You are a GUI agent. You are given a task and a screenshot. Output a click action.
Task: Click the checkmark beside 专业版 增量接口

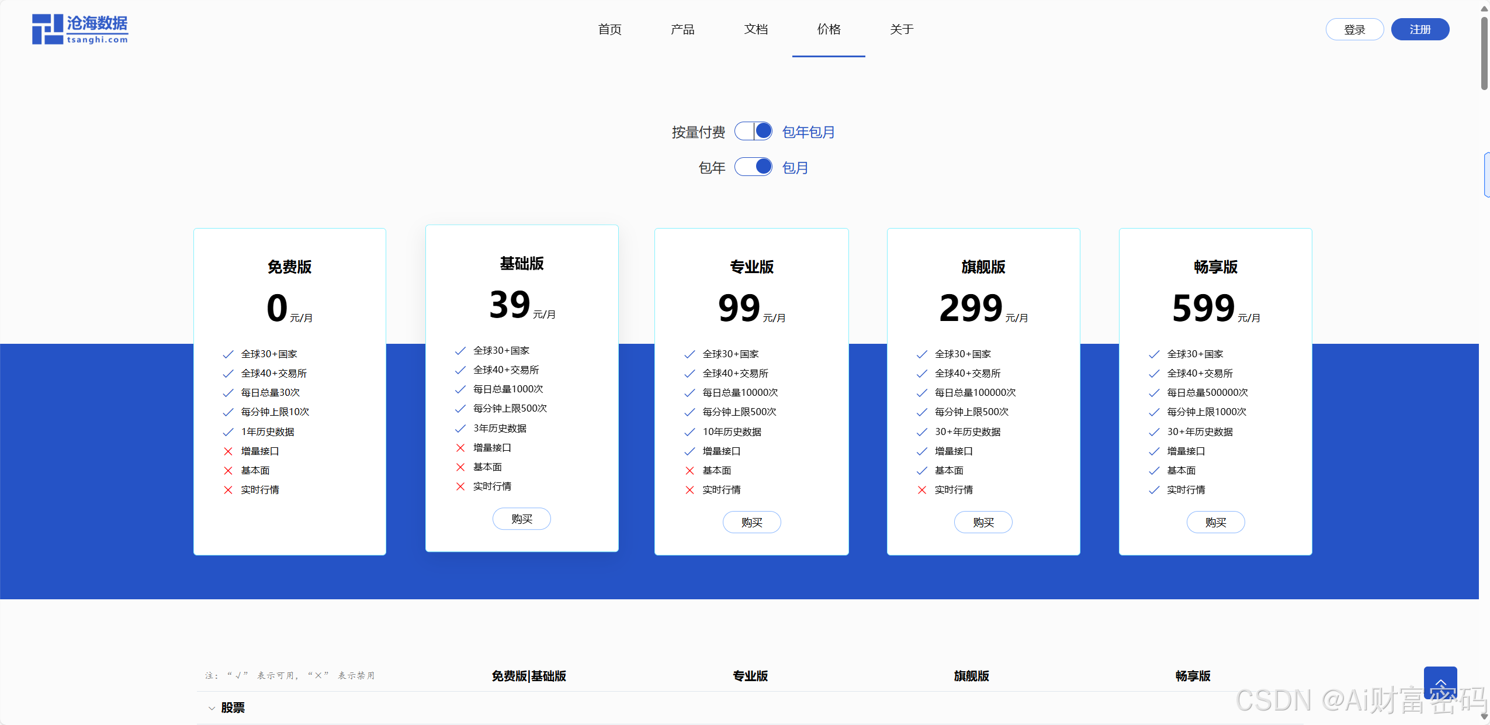pos(689,451)
